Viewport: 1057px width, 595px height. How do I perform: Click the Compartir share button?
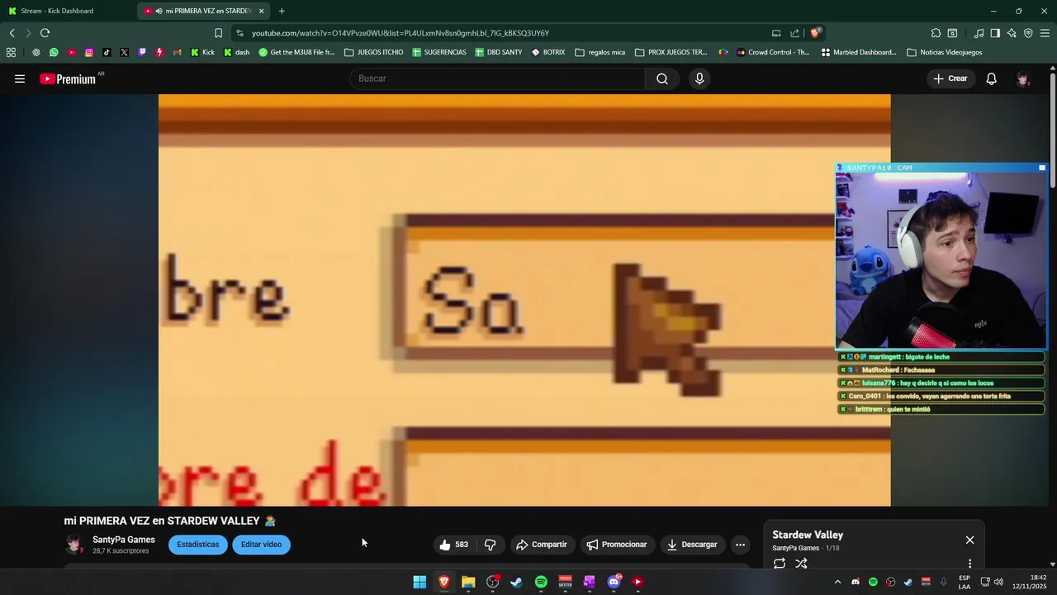(x=542, y=545)
